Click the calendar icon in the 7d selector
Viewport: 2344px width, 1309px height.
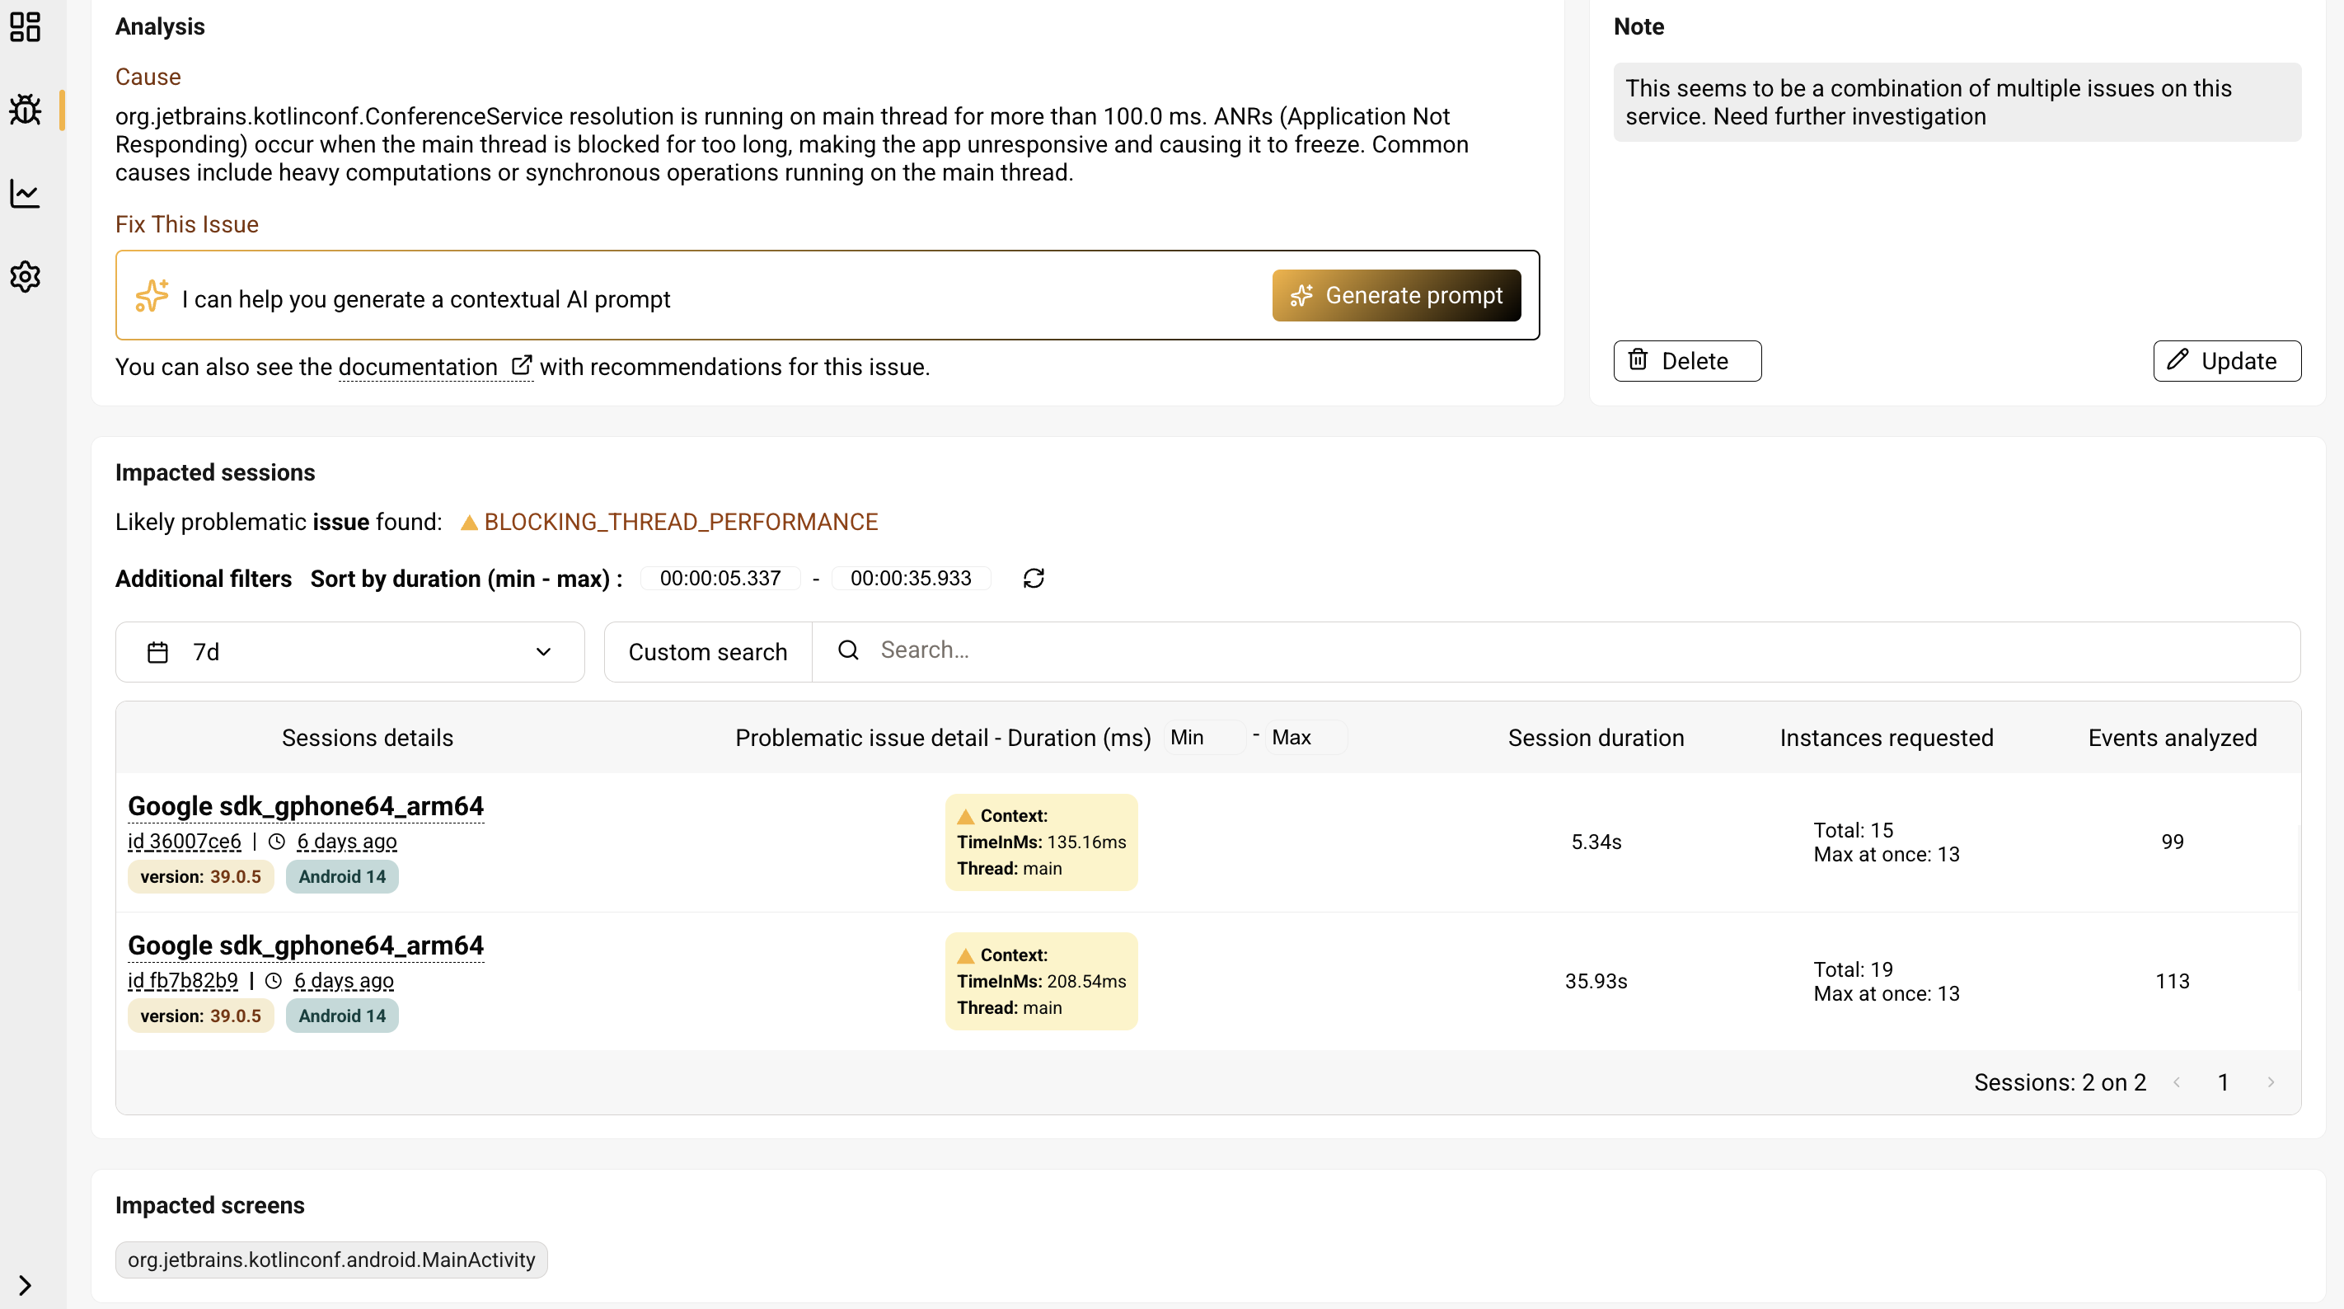point(157,652)
